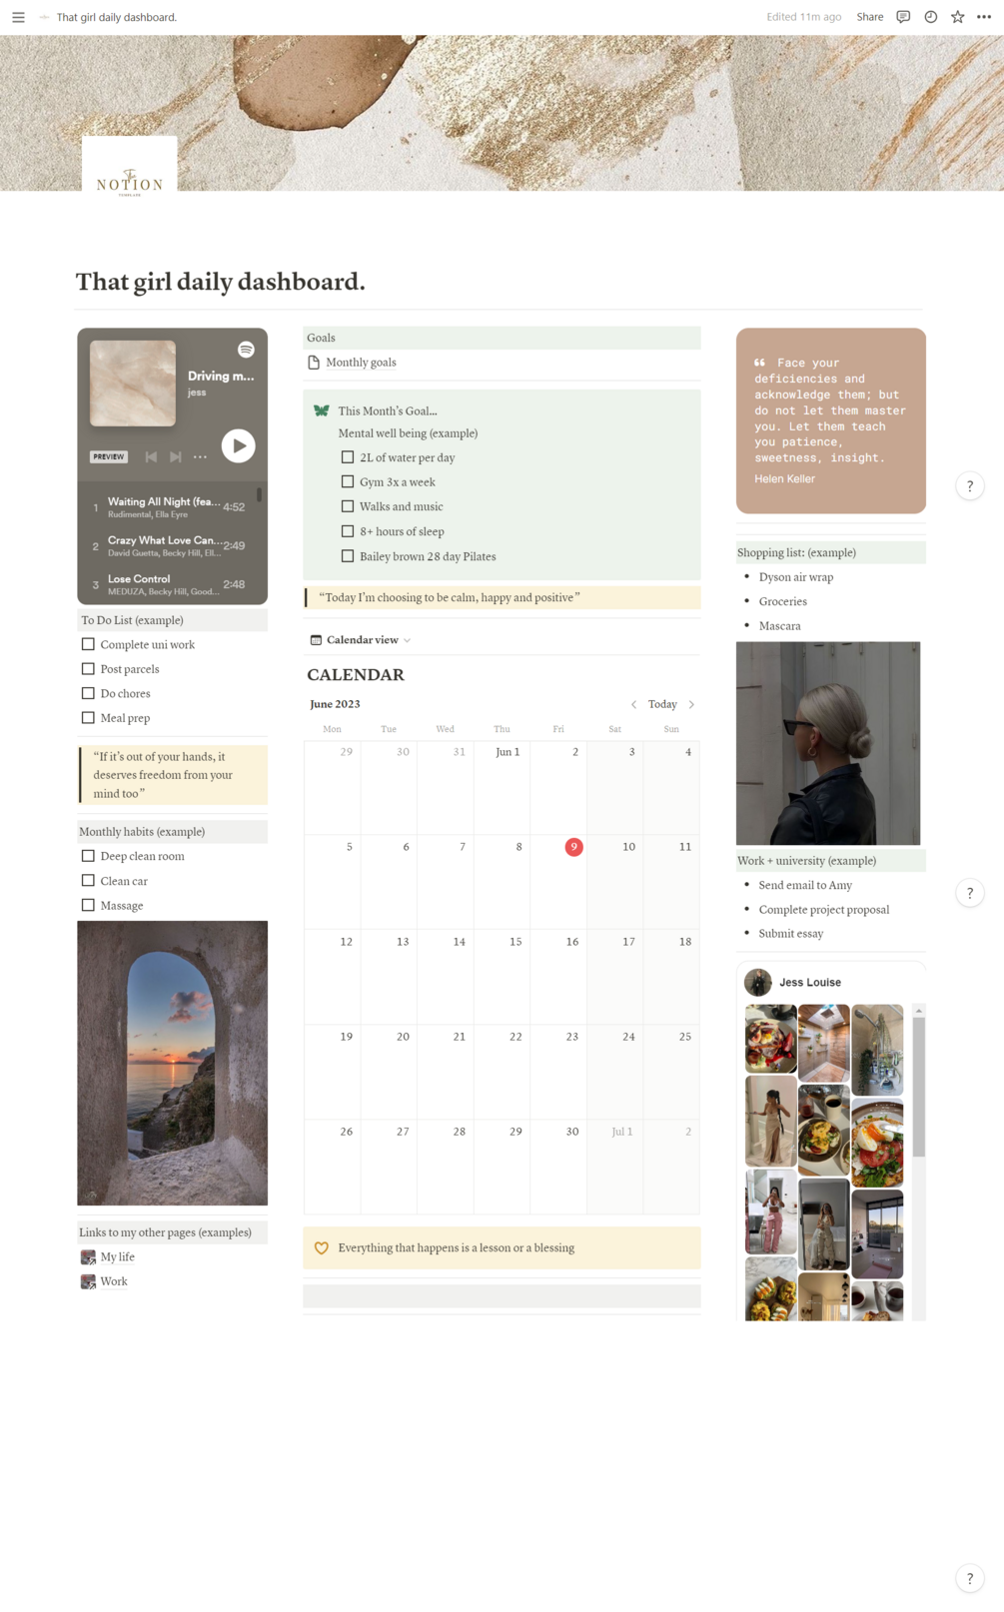The height and width of the screenshot is (1612, 1004).
Task: Expand the Calendar view dropdown
Action: (360, 639)
